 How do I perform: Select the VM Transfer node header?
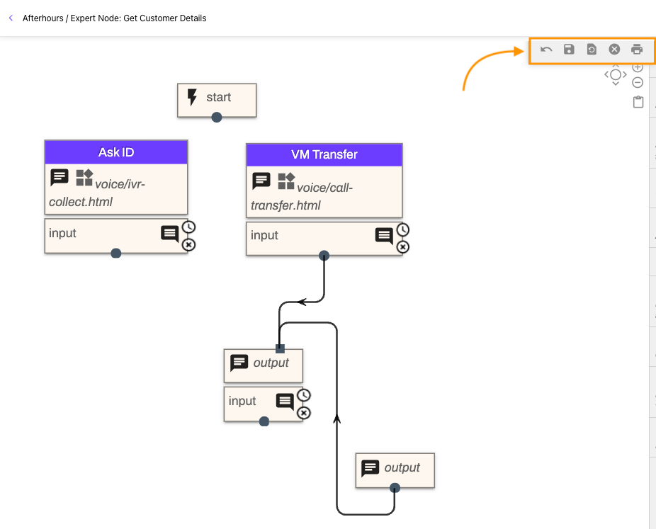324,154
